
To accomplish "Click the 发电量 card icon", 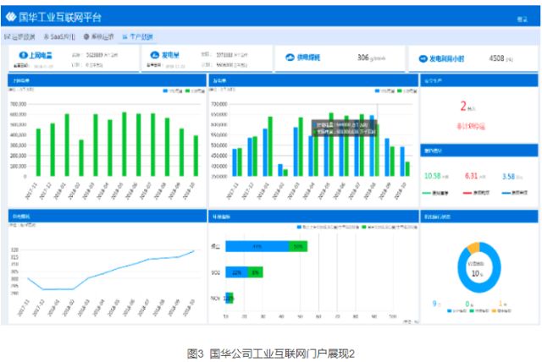I will (x=155, y=55).
